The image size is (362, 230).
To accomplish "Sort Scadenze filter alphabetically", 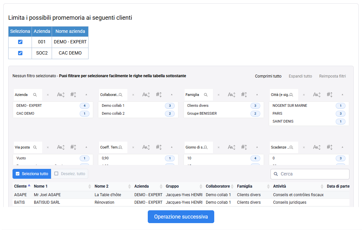I will point(317,147).
